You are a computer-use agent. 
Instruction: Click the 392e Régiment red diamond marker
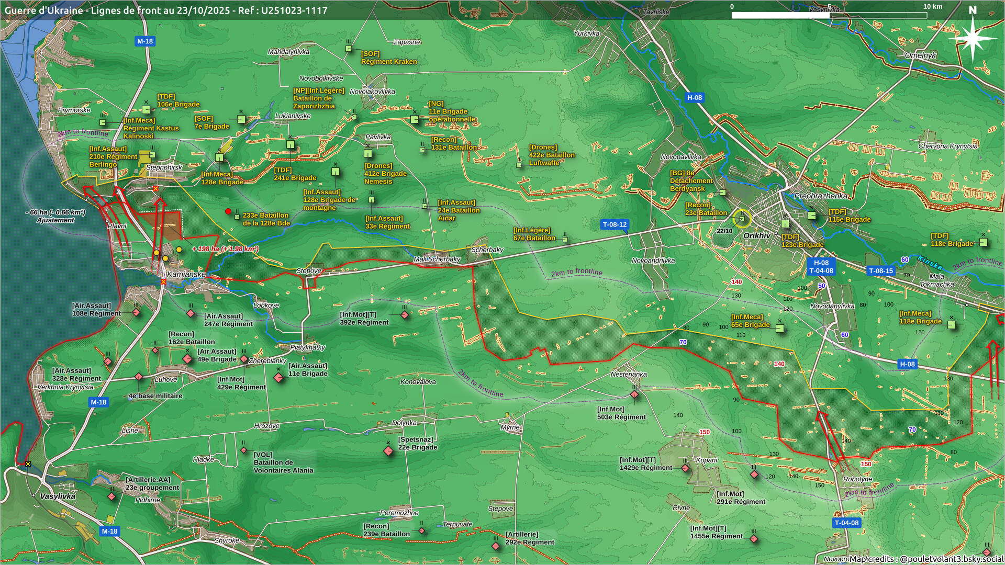tap(405, 315)
